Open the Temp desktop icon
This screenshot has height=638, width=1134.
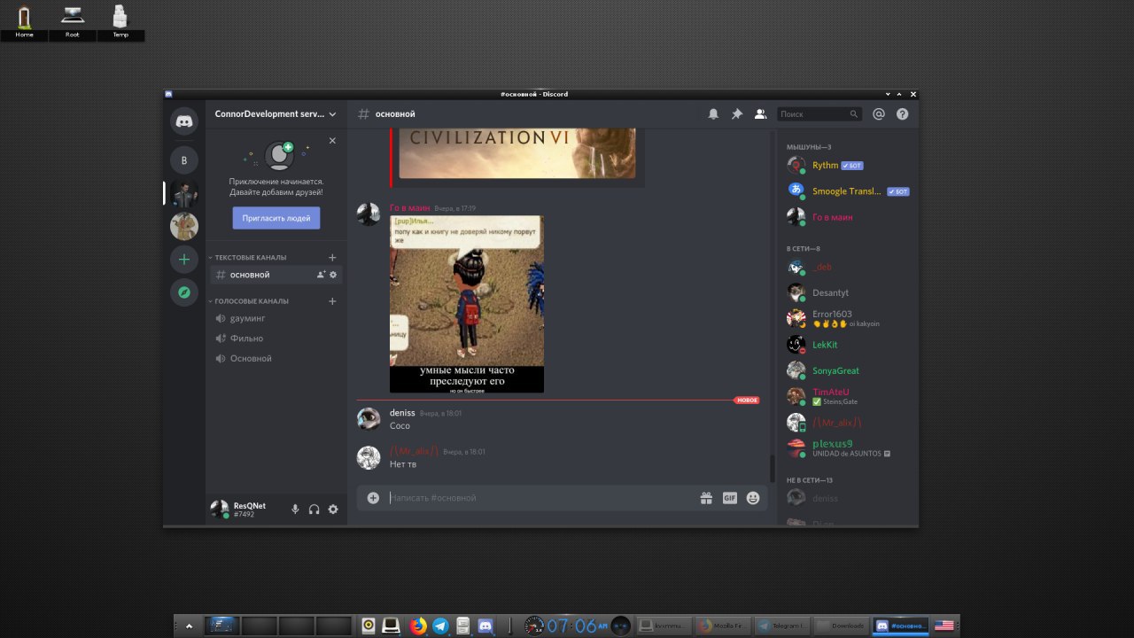coord(120,21)
